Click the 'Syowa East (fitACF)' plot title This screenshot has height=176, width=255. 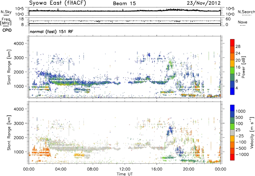57,3
